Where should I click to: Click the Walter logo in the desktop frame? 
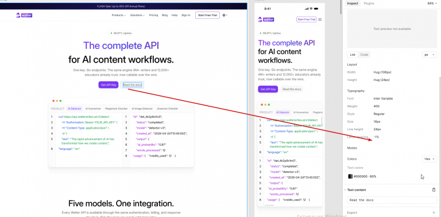pos(24,15)
